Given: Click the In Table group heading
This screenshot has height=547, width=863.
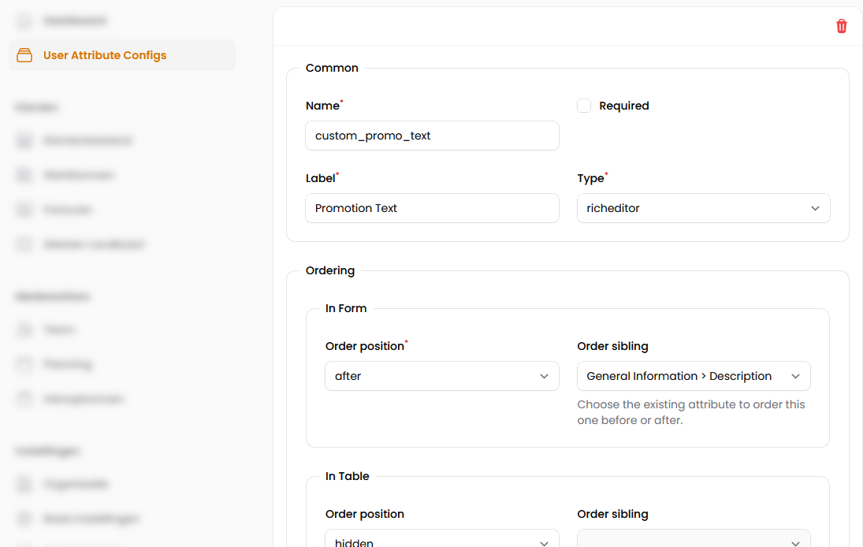Looking at the screenshot, I should (x=347, y=476).
